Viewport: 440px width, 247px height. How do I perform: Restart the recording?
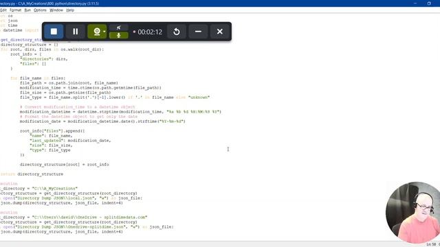(x=177, y=32)
